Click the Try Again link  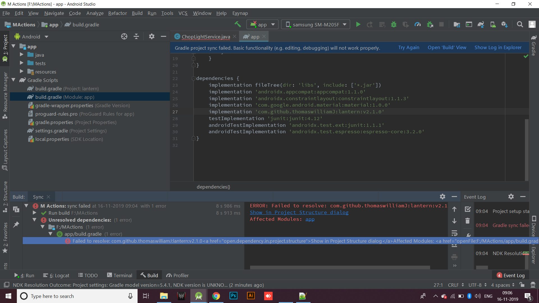tap(408, 47)
